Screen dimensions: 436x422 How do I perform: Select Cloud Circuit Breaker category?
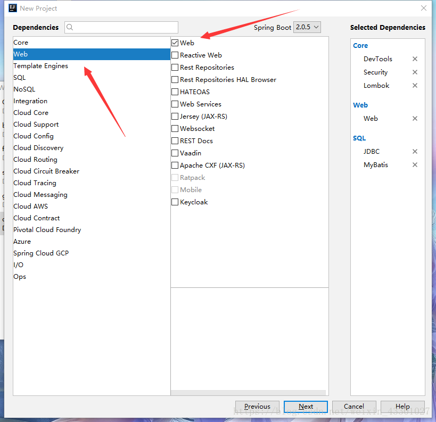[x=92, y=171]
